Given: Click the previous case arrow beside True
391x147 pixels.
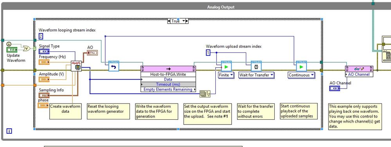Looking at the screenshot, I should click(169, 21).
